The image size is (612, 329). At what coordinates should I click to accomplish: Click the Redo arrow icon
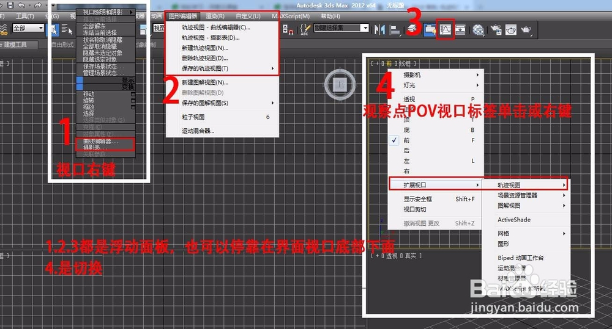pyautogui.click(x=37, y=5)
